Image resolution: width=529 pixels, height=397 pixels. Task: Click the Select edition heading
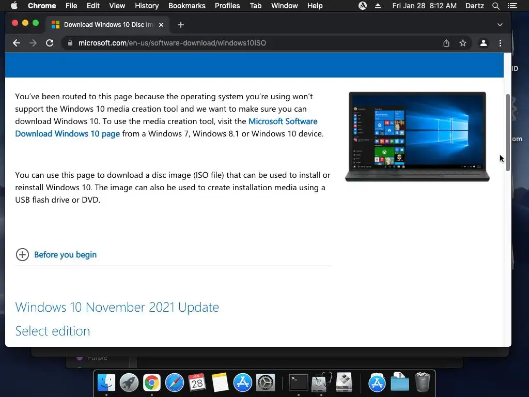pos(53,331)
